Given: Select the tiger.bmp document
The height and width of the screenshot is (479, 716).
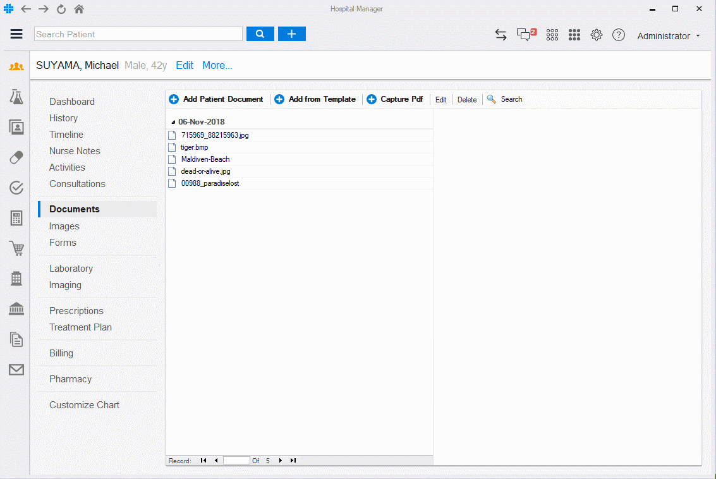Looking at the screenshot, I should 194,147.
